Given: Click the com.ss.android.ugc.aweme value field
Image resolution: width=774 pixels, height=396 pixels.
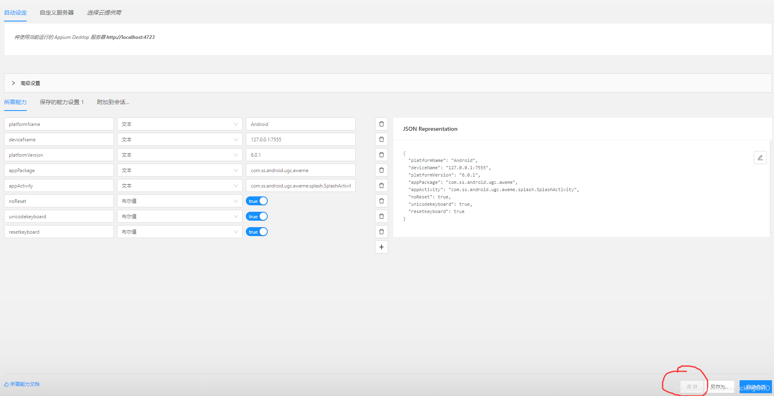Looking at the screenshot, I should (301, 170).
